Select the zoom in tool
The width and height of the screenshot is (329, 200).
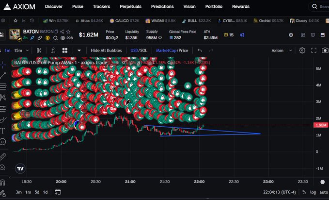[3, 167]
